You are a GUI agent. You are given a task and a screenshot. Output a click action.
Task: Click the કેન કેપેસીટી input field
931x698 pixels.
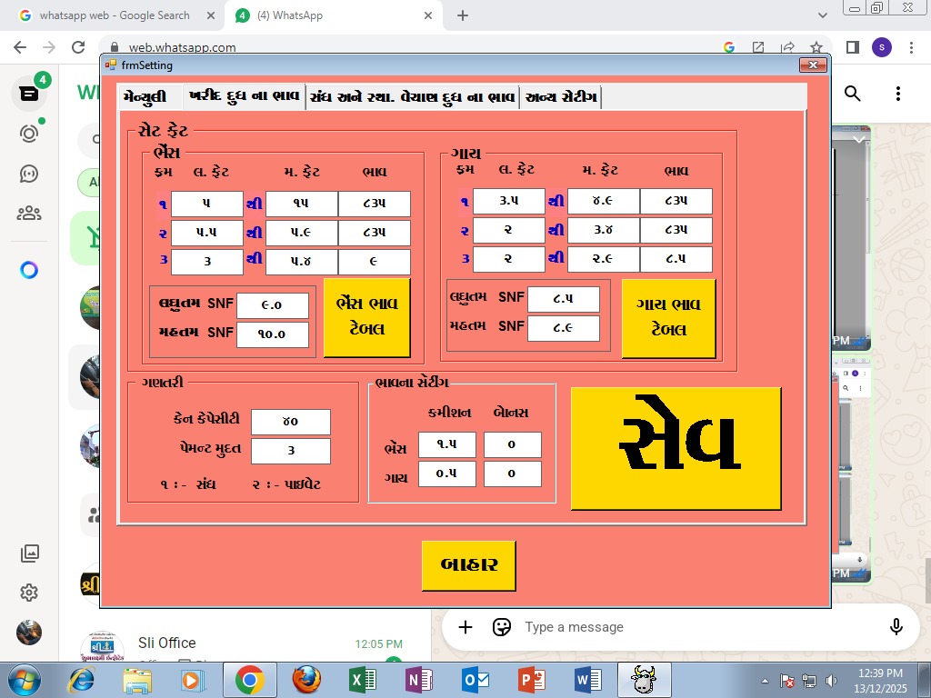[x=290, y=422]
